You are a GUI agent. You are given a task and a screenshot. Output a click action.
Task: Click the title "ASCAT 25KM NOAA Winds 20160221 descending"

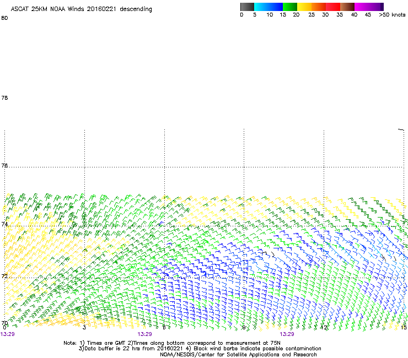point(81,9)
